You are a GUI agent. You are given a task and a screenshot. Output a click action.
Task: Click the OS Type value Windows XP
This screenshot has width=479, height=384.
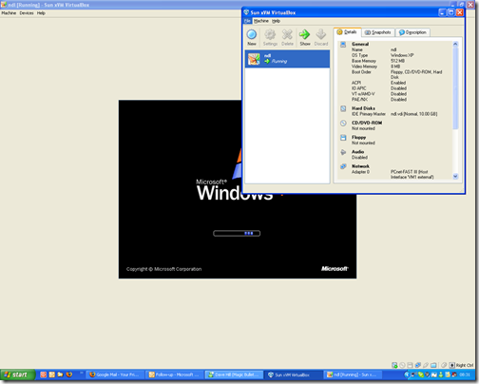(402, 55)
